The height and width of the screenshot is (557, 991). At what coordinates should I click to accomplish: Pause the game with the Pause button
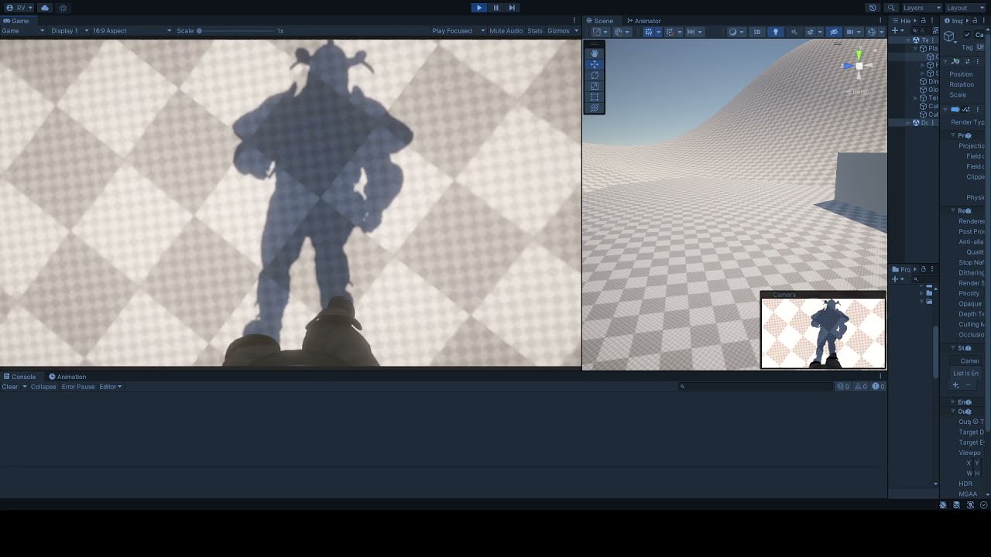coord(495,8)
